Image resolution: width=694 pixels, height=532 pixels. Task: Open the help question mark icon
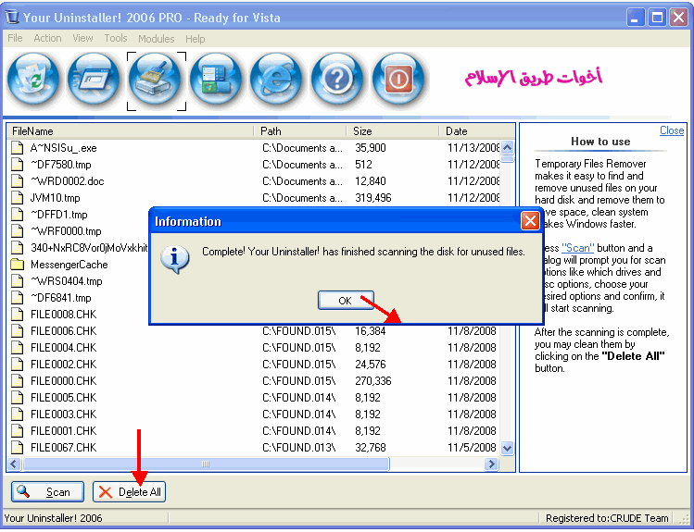[337, 80]
